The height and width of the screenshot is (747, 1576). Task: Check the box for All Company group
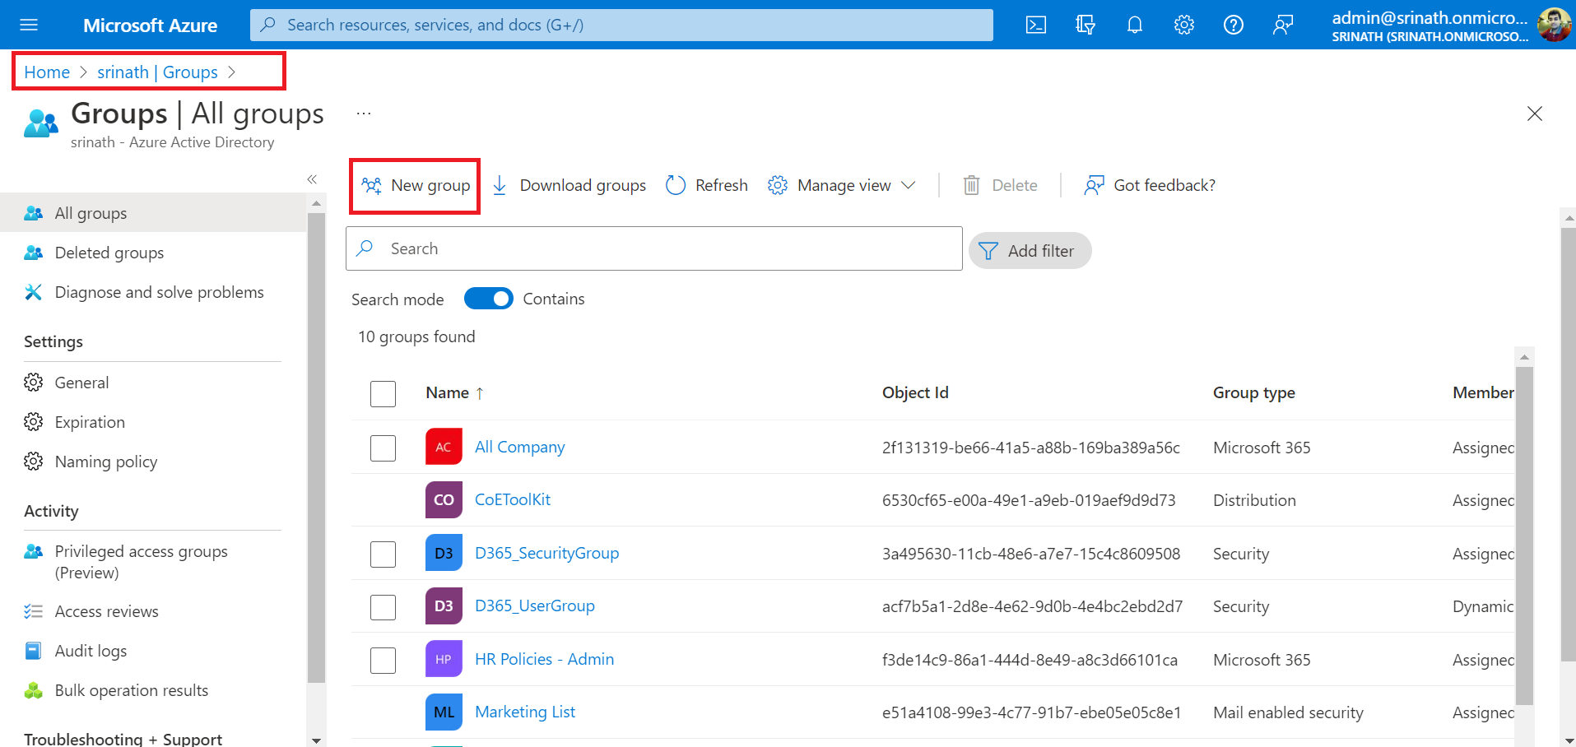(383, 448)
